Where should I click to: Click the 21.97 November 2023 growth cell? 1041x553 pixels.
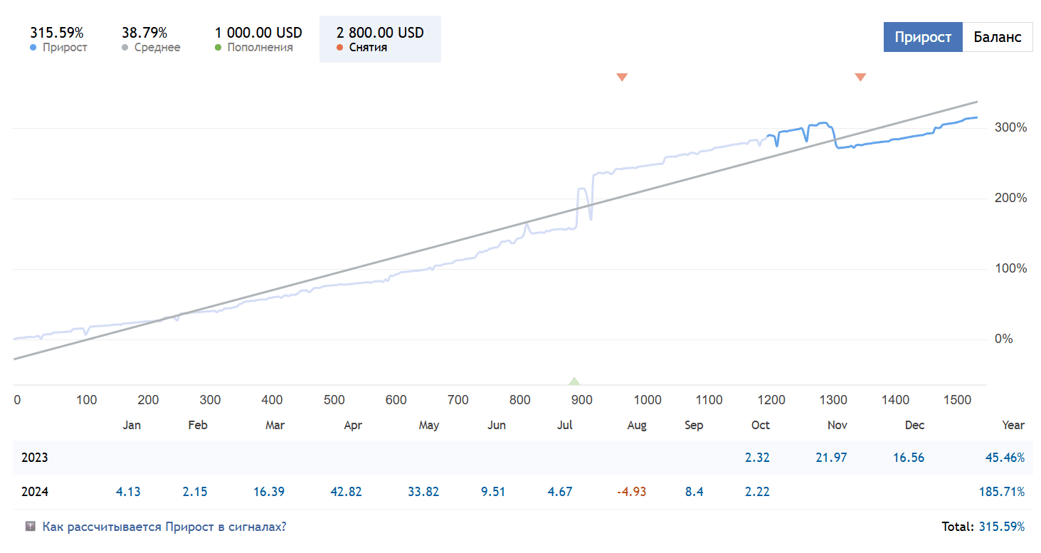pyautogui.click(x=831, y=458)
